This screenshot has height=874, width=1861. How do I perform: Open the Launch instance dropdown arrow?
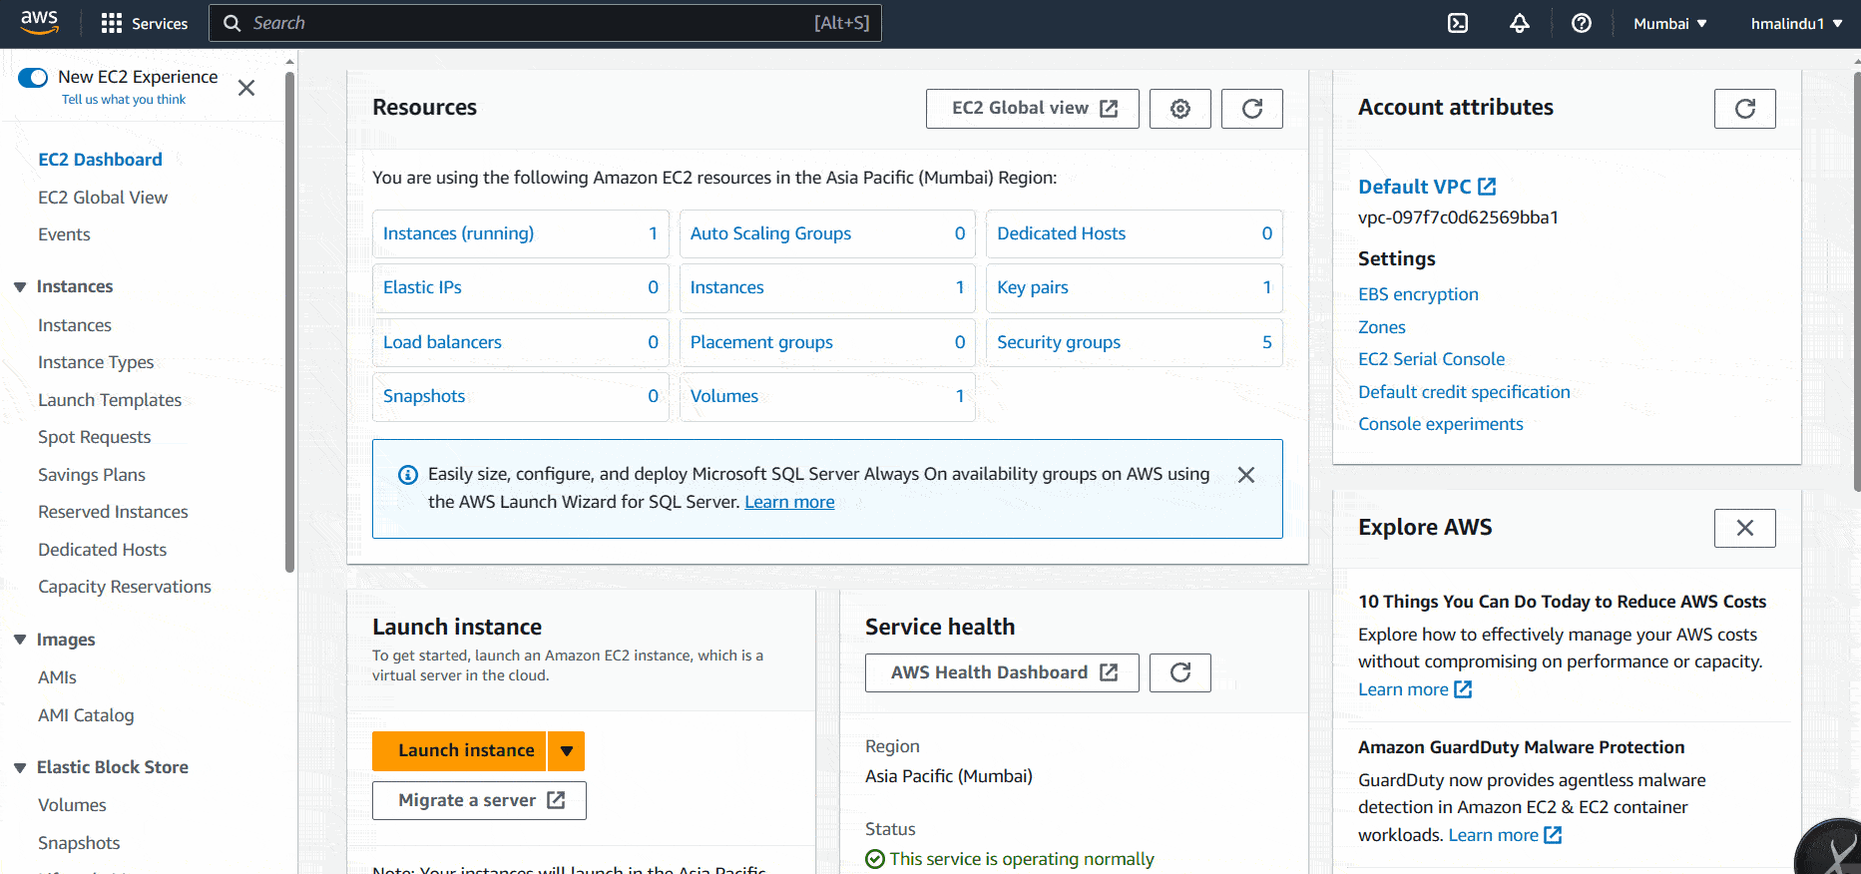[x=567, y=751]
